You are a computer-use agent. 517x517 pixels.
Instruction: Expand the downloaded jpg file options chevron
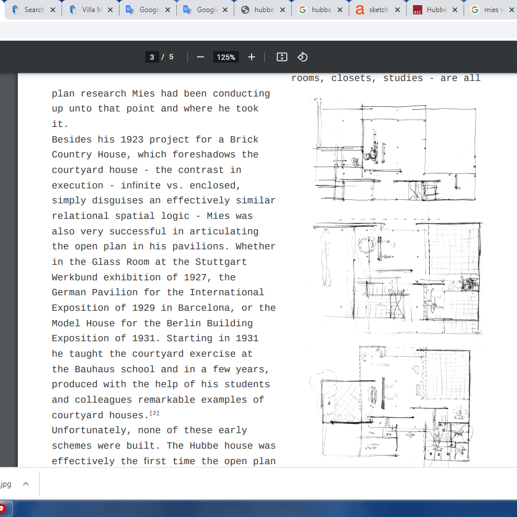(26, 484)
